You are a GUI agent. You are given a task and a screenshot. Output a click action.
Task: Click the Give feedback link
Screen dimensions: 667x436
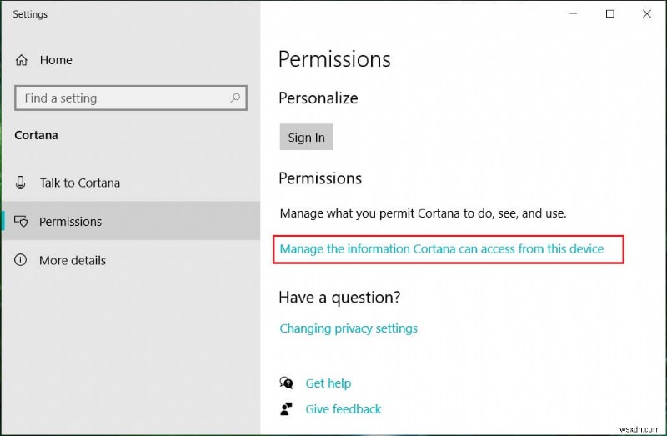[x=344, y=409]
